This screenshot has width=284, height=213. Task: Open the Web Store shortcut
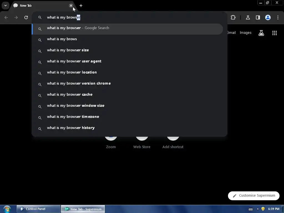pos(142,143)
